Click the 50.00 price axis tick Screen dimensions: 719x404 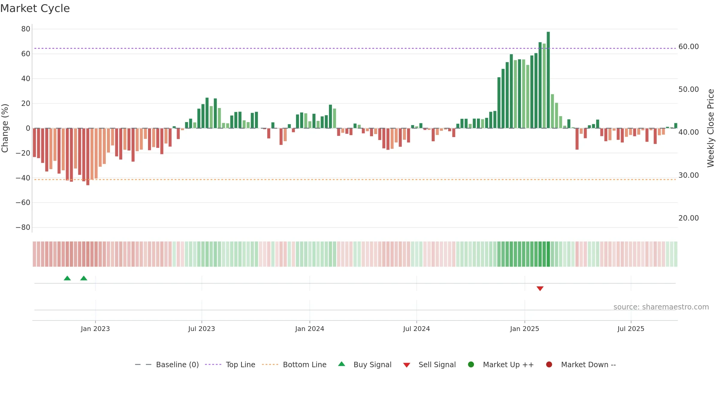point(688,89)
